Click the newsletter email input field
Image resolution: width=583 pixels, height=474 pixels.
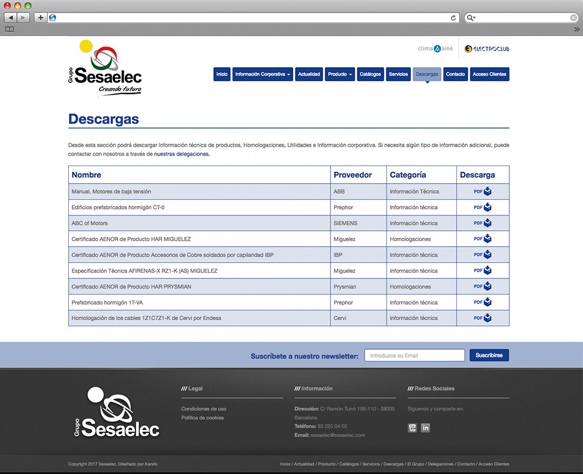point(414,356)
